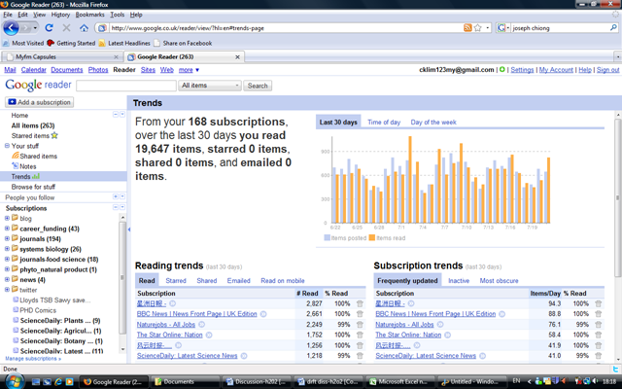Click the Share on Facebook bookmark
Viewport: 622px width, 389px height.
183,43
